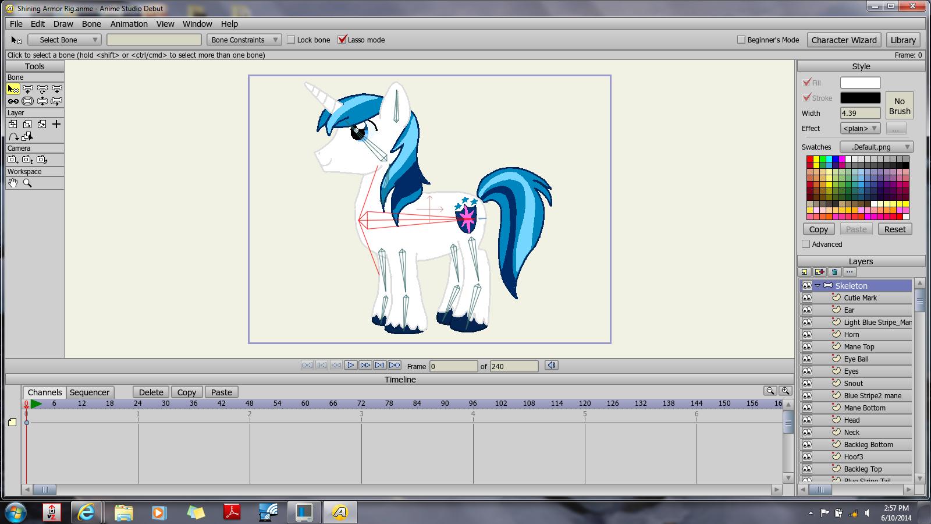Create a new layer with the New Layer icon
The height and width of the screenshot is (524, 931).
point(818,271)
